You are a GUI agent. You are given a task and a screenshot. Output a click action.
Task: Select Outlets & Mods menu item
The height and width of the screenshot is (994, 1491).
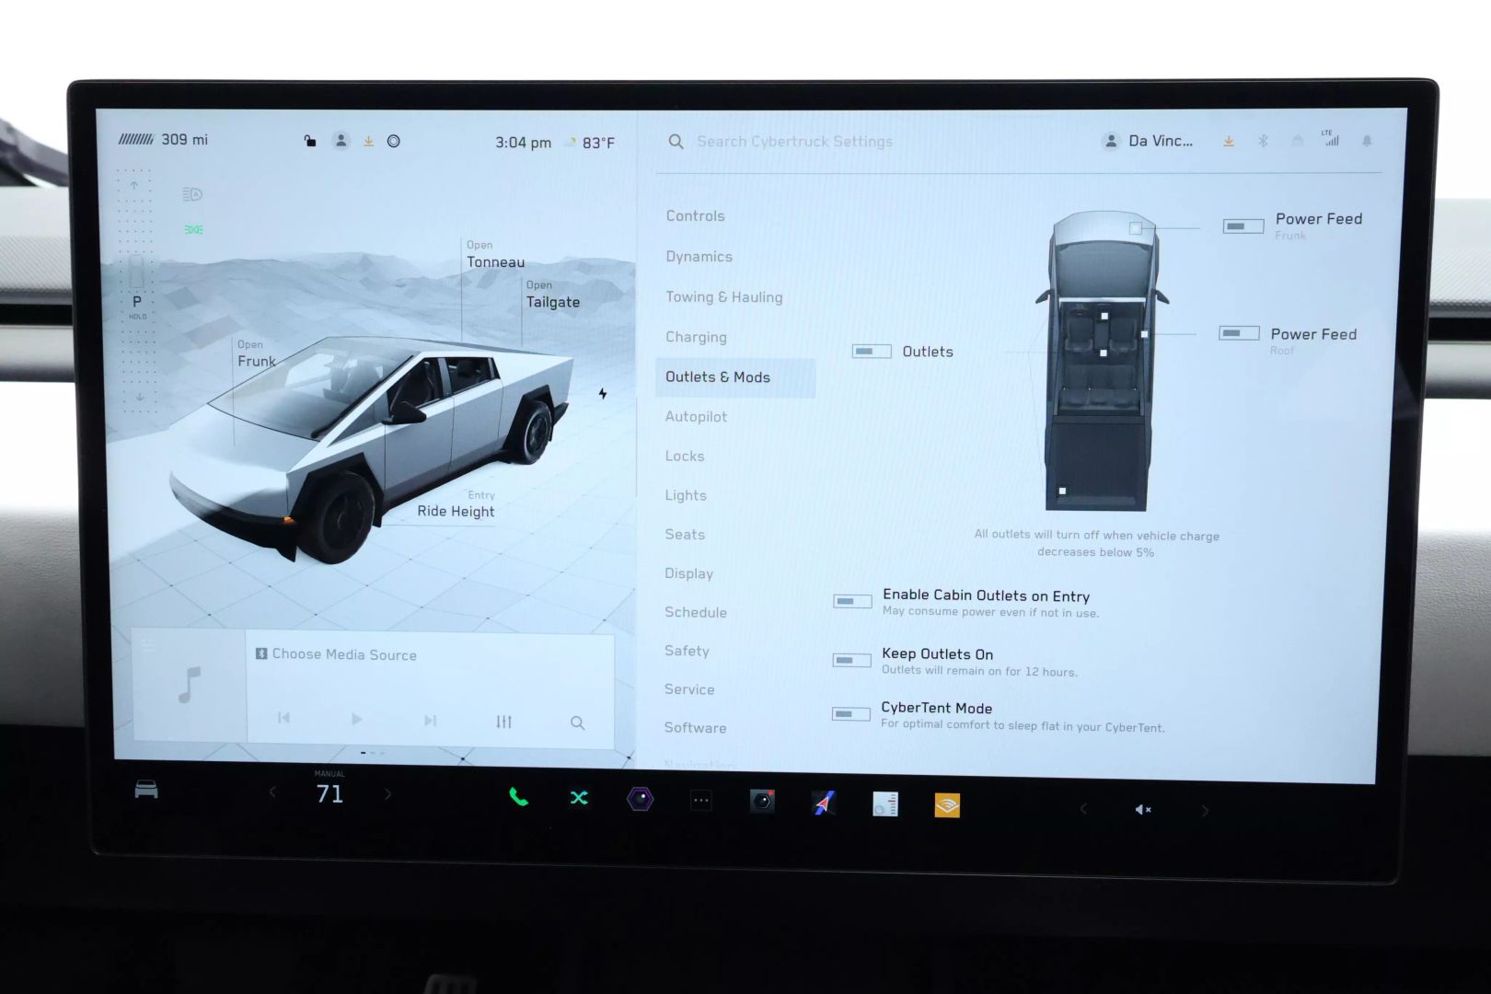coord(735,377)
